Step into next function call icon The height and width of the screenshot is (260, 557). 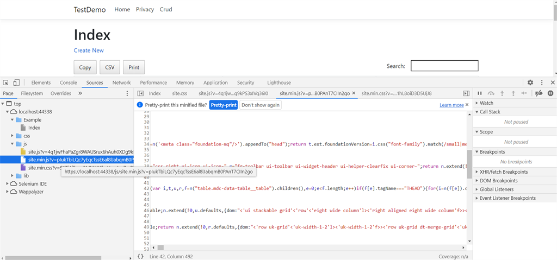502,93
